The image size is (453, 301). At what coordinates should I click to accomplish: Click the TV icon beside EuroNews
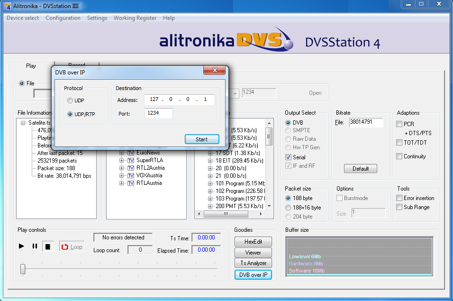pyautogui.click(x=131, y=153)
